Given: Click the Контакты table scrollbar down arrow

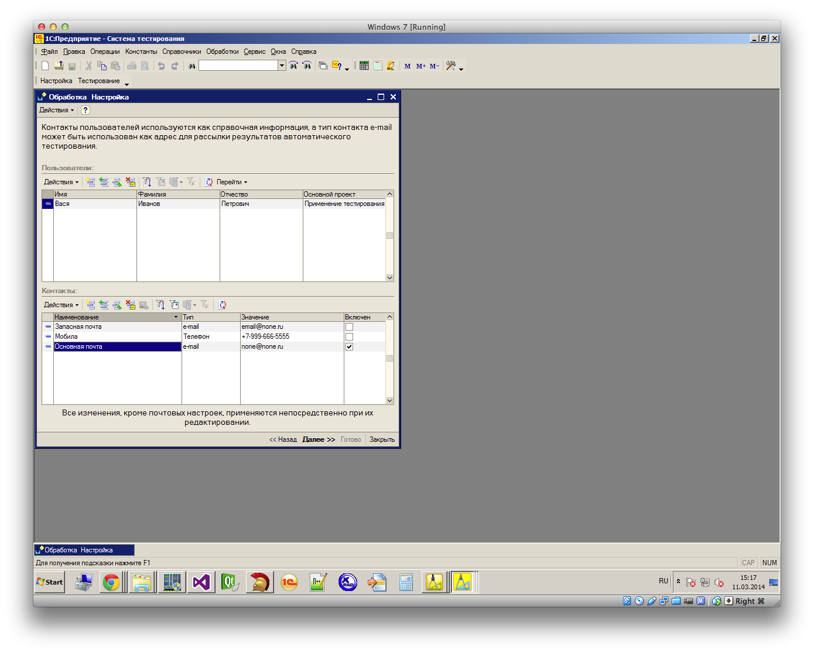Looking at the screenshot, I should coord(389,401).
